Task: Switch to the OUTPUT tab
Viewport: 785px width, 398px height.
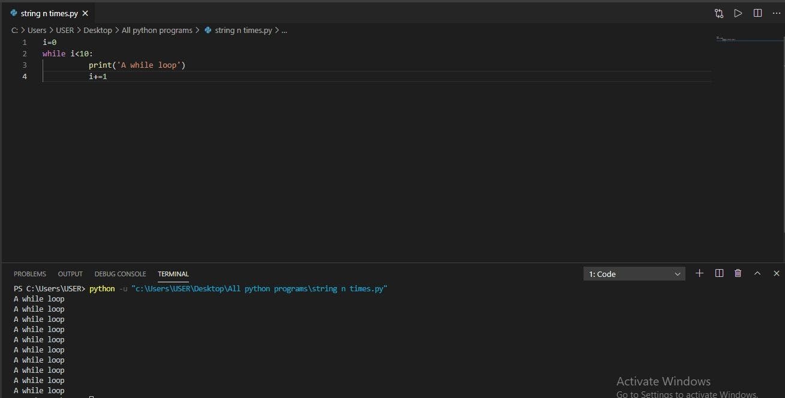Action: coord(70,274)
